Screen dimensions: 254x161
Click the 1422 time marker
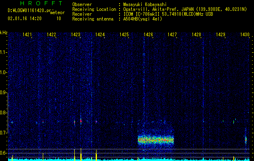pyautogui.click(x=52, y=34)
